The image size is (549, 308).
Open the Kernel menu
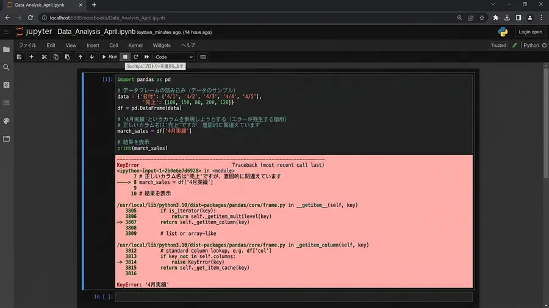coord(135,46)
